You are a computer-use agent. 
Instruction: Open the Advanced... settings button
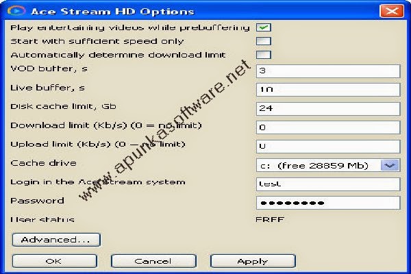click(56, 240)
